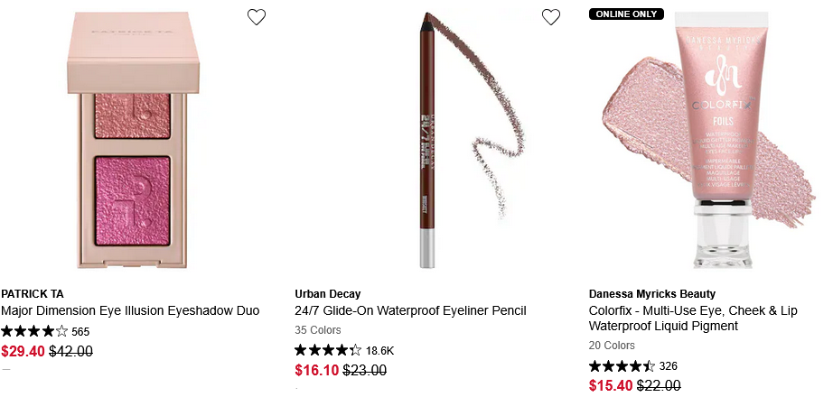
Task: Click the 35 Colors label
Action: tap(318, 330)
